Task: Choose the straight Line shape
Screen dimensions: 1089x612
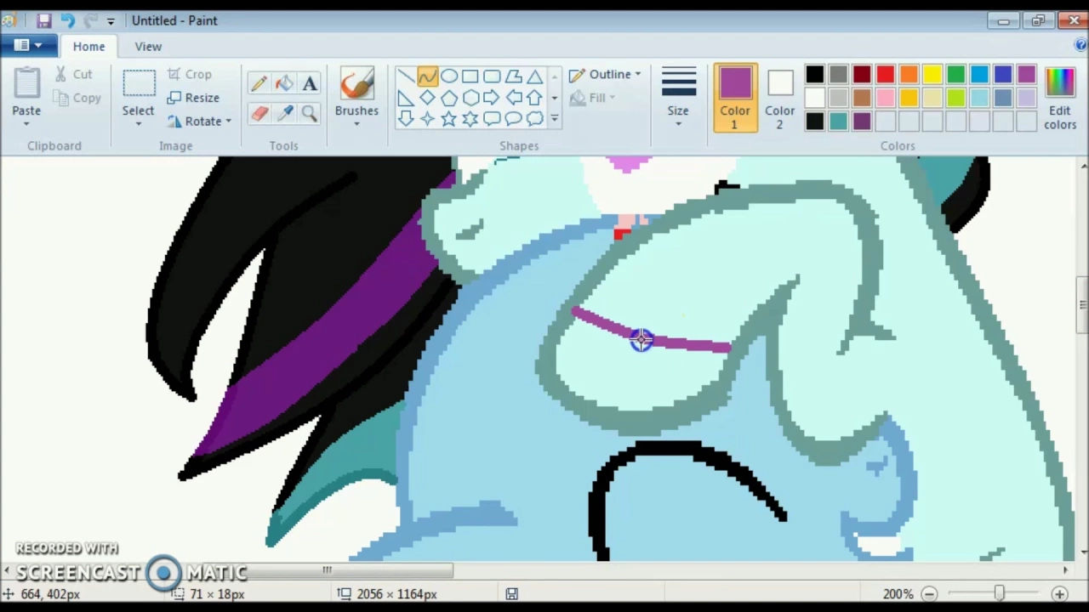Action: (x=406, y=76)
